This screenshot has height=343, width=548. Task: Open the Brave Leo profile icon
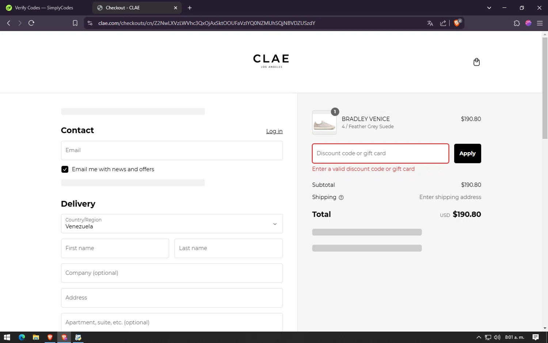(x=528, y=23)
